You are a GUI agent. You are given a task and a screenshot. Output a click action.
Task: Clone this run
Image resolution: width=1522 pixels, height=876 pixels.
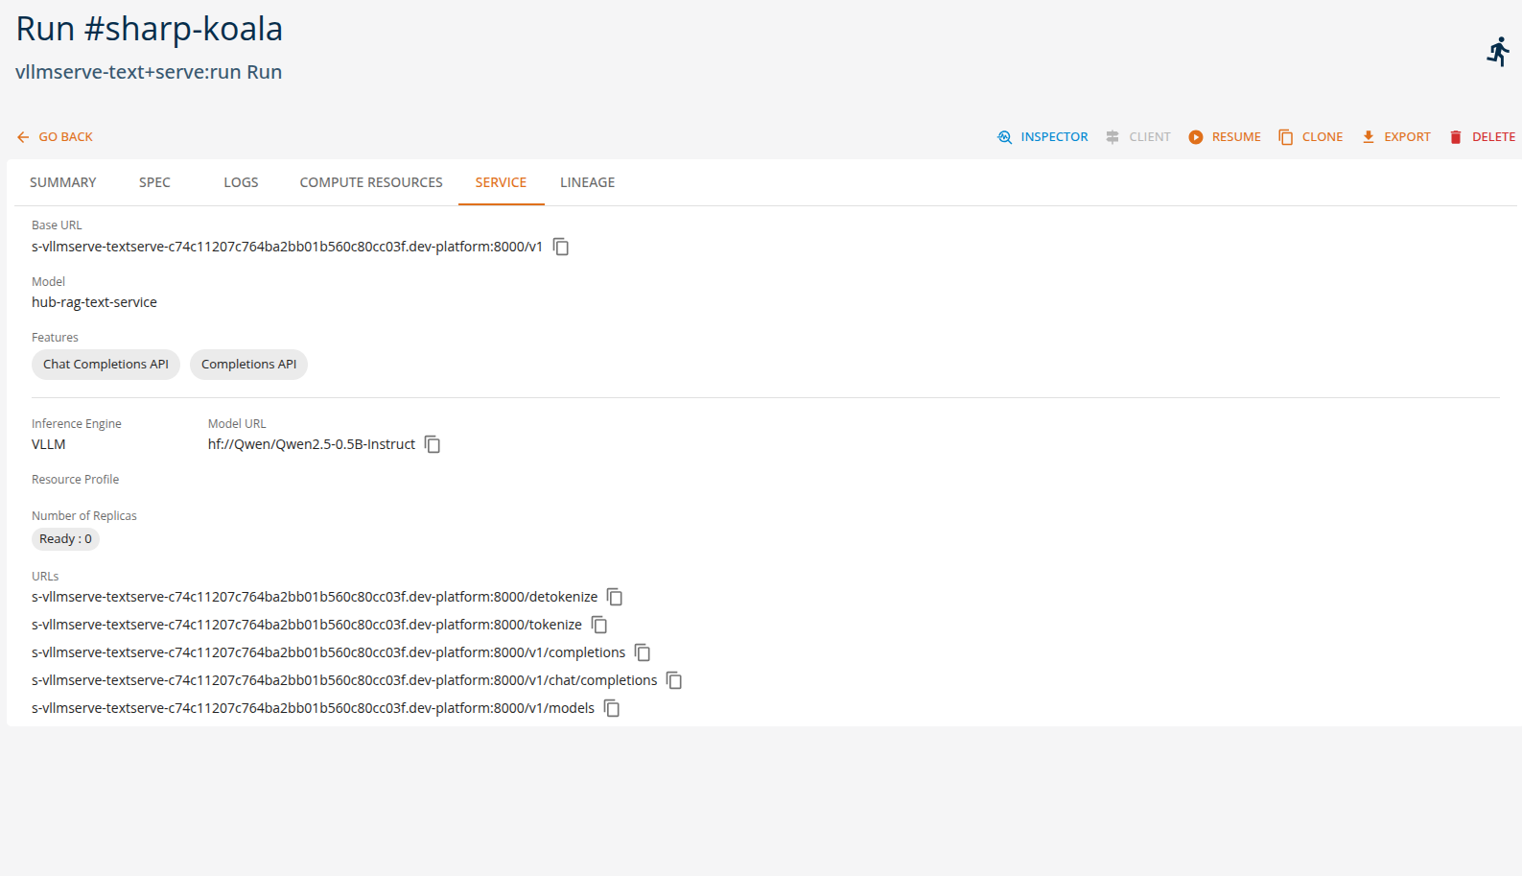click(1310, 137)
